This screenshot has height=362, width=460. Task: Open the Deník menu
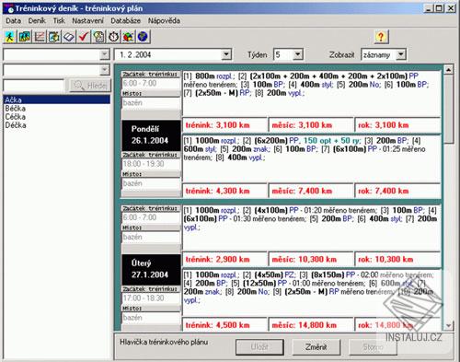(x=37, y=21)
